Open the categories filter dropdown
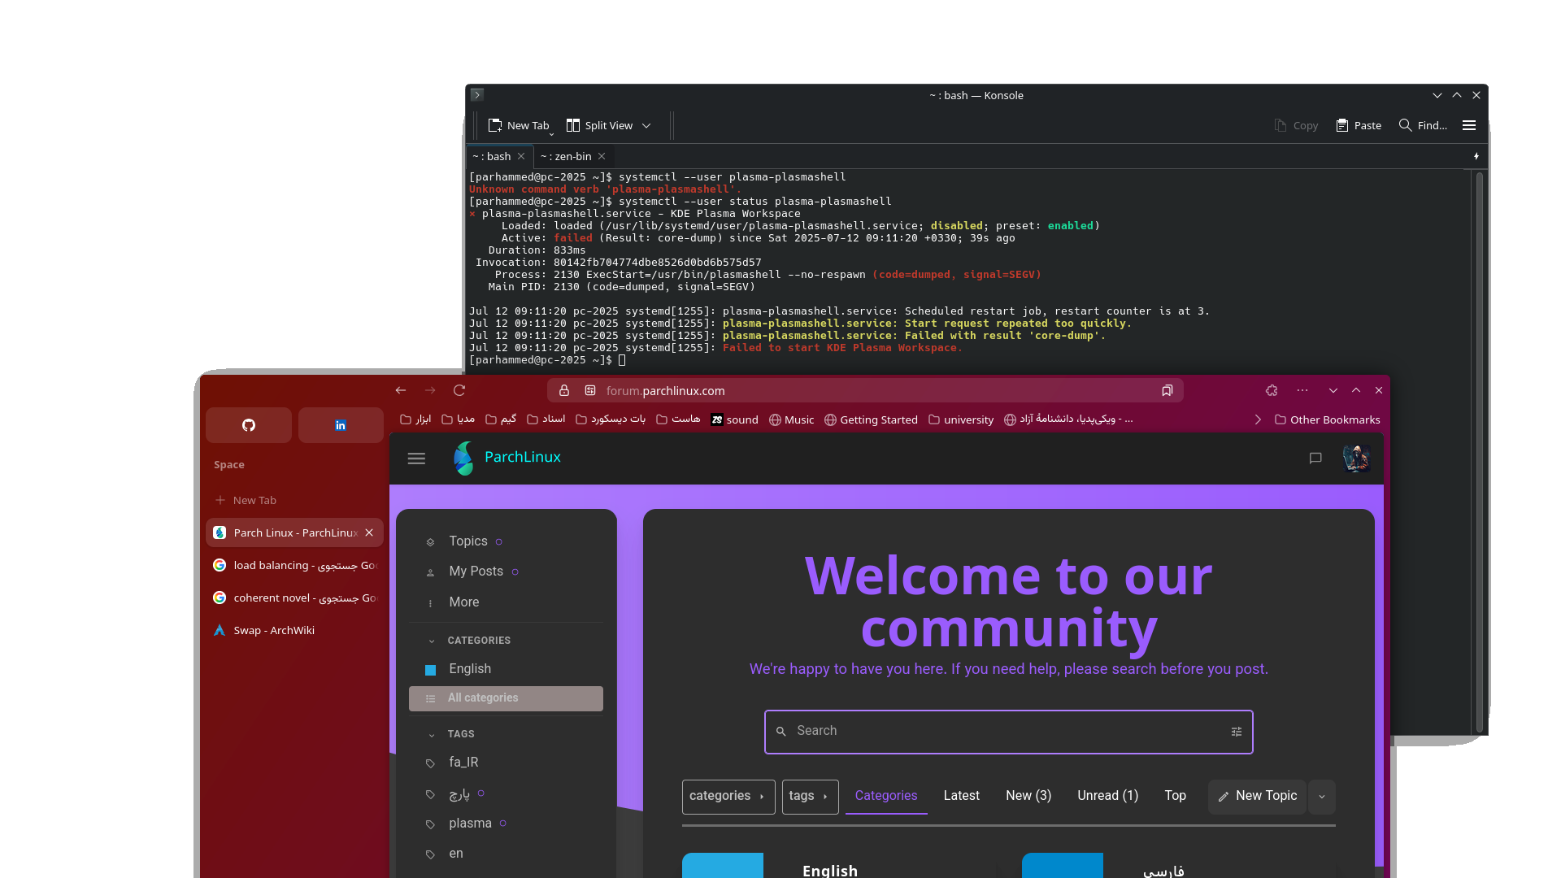 pyautogui.click(x=728, y=797)
